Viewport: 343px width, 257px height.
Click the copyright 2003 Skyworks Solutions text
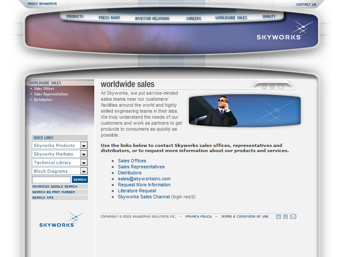pyautogui.click(x=138, y=217)
